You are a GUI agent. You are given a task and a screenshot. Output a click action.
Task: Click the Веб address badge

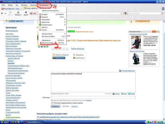(x=34, y=14)
